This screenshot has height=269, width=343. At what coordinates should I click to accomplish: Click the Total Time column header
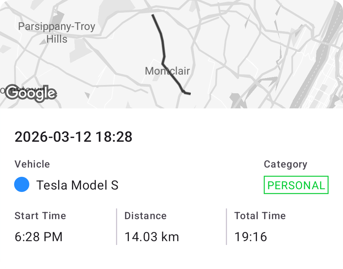[260, 216]
